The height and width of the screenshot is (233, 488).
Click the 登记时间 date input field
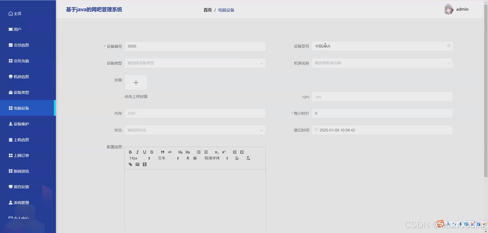click(x=382, y=130)
